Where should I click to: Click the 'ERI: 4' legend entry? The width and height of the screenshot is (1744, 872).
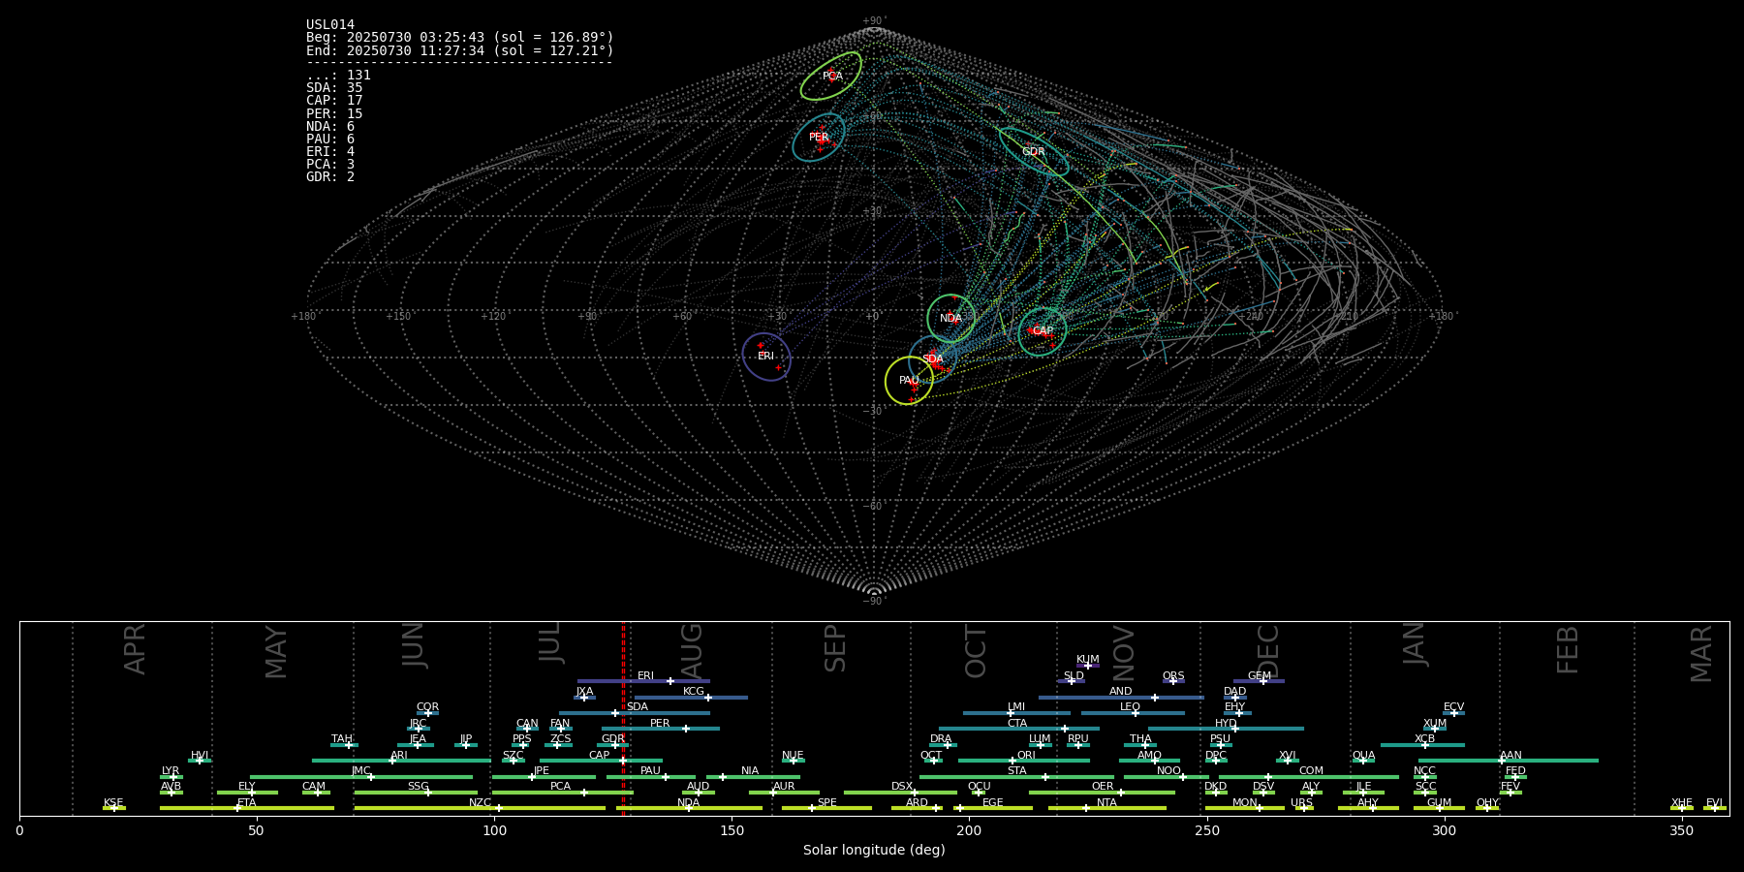tap(330, 152)
